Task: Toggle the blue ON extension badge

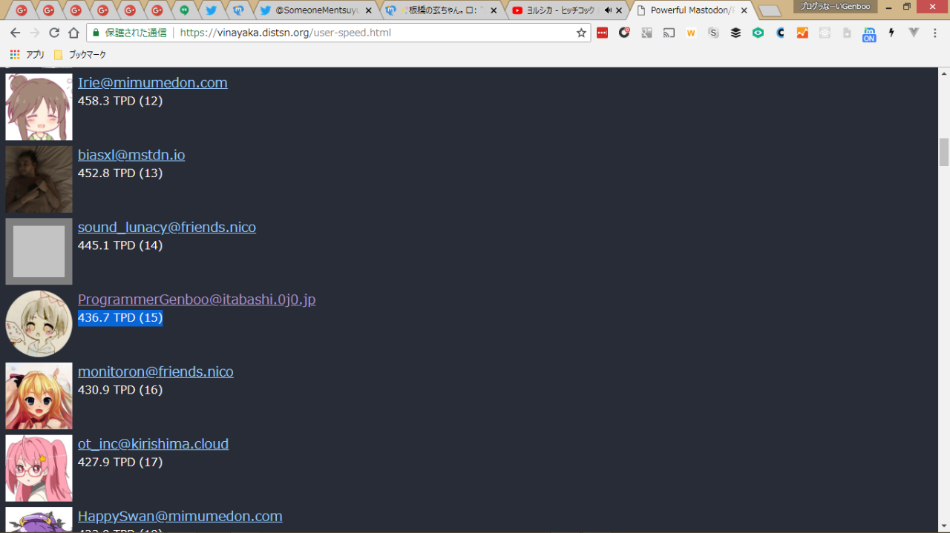Action: point(868,34)
